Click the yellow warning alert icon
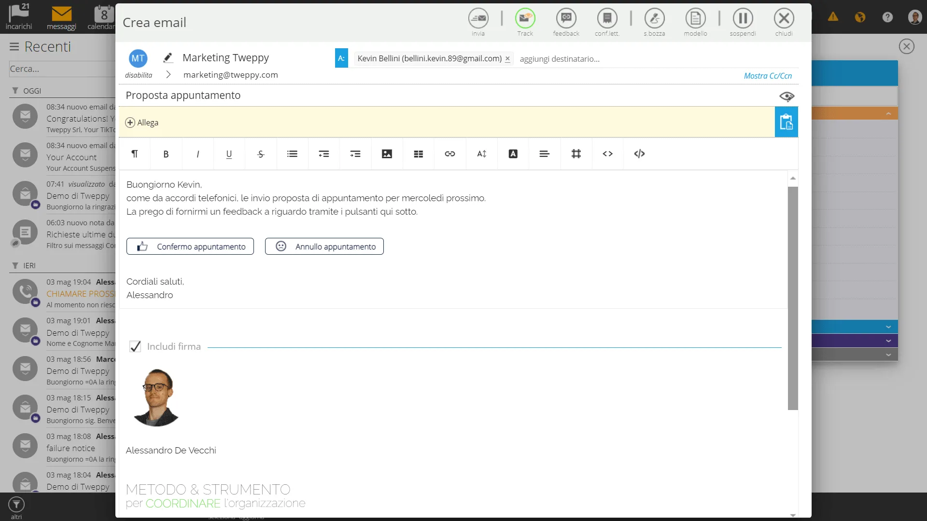Image resolution: width=927 pixels, height=521 pixels. [833, 17]
